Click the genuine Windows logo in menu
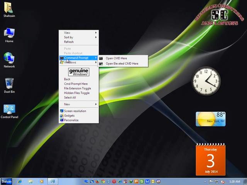The image size is (247, 185). pos(79,72)
